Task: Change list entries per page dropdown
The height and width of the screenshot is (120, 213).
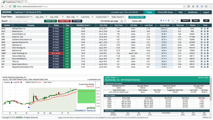Action: (123, 21)
